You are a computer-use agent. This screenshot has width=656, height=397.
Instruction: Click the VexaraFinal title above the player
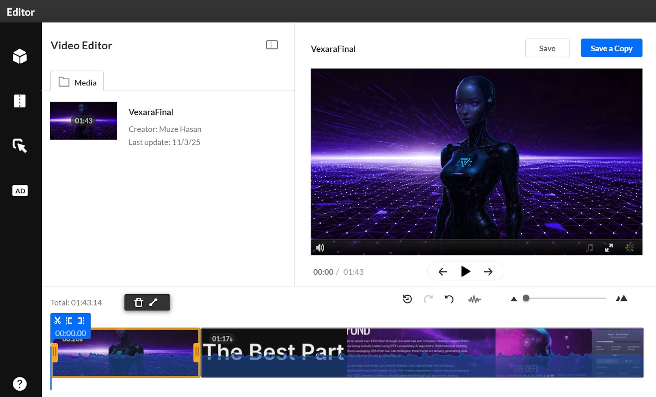click(333, 49)
